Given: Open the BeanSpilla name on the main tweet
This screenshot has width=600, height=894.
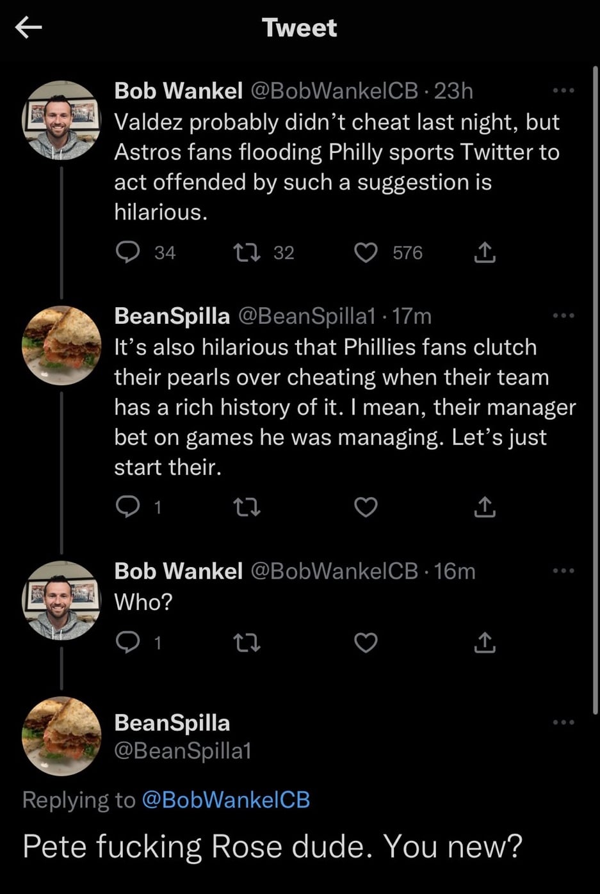Looking at the screenshot, I should [x=172, y=722].
